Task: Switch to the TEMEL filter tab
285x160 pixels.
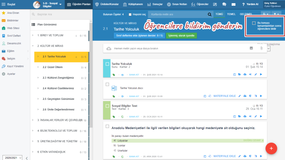Action: (x=231, y=14)
